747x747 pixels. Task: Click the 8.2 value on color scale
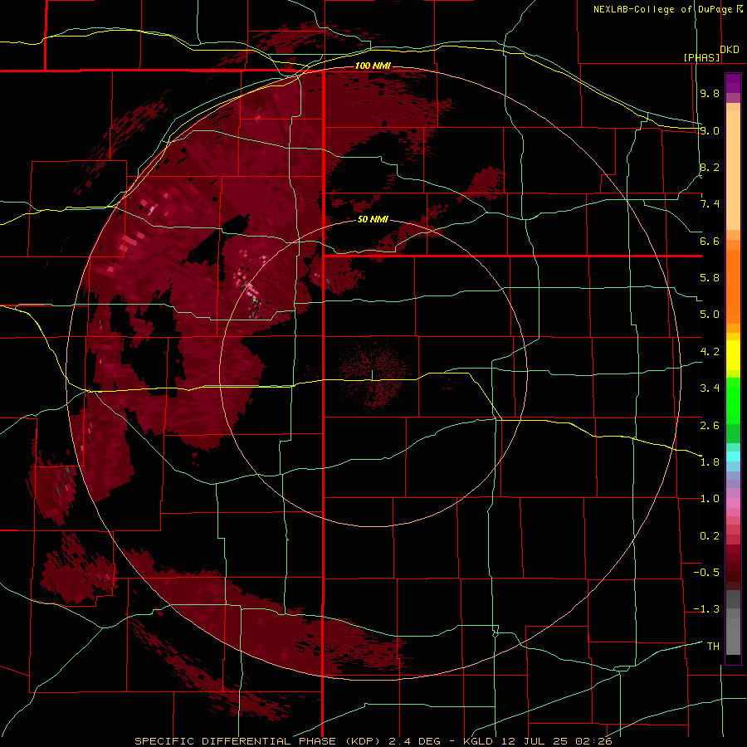(x=710, y=167)
